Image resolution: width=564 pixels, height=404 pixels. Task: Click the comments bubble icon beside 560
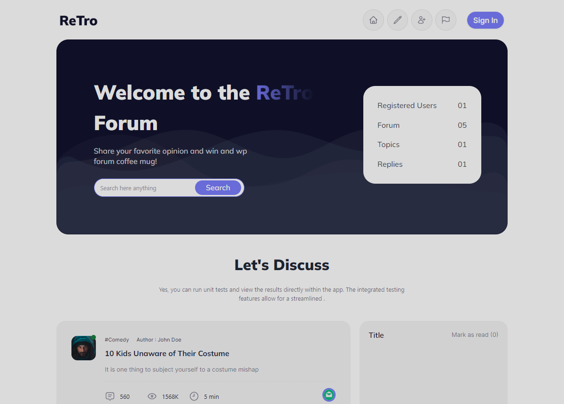click(x=110, y=396)
